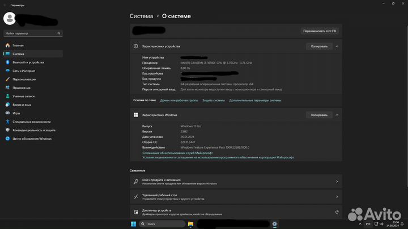
Task: Switch the РУС input language indicator
Action: [368, 224]
